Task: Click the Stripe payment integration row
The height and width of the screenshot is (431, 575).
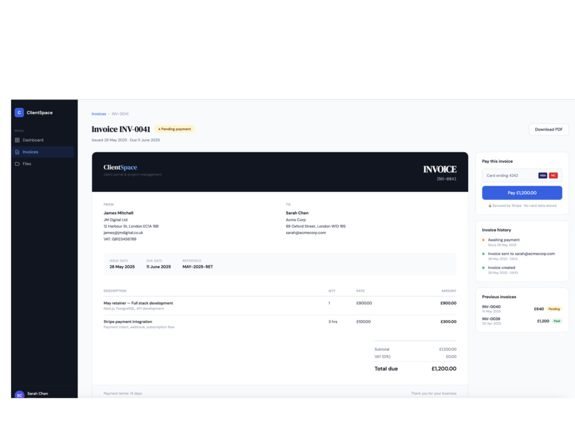Action: point(280,324)
